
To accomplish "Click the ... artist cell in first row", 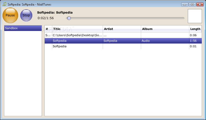I will 122,35.
